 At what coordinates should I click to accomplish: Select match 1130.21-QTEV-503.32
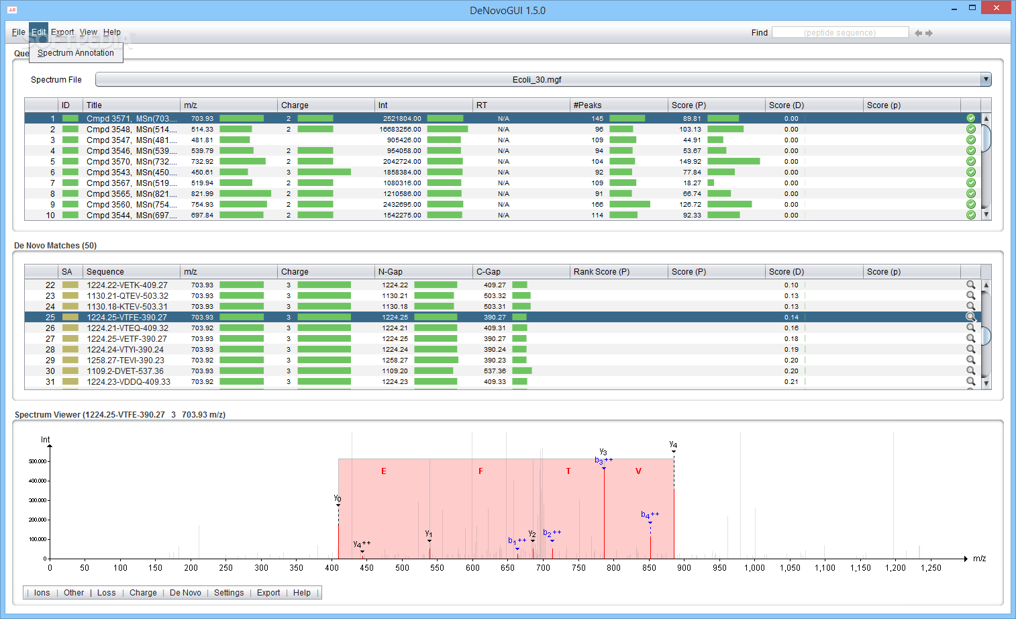pos(502,295)
